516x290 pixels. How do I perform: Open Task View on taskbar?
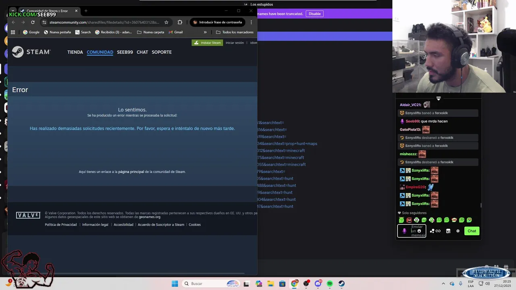pyautogui.click(x=247, y=284)
